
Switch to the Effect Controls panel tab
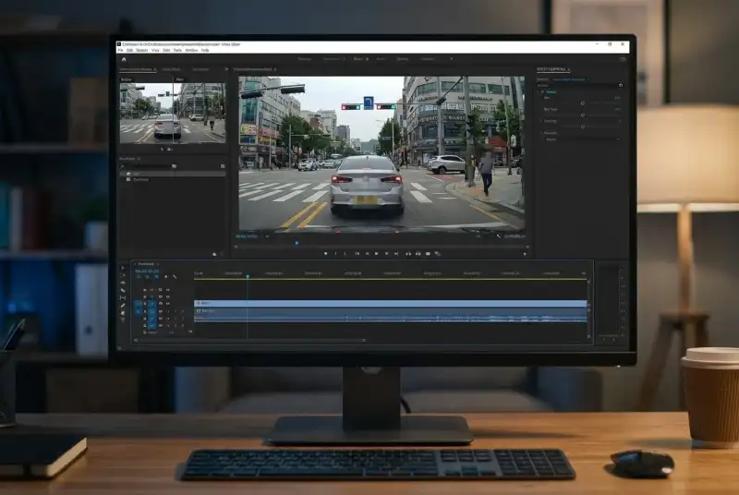pos(553,69)
